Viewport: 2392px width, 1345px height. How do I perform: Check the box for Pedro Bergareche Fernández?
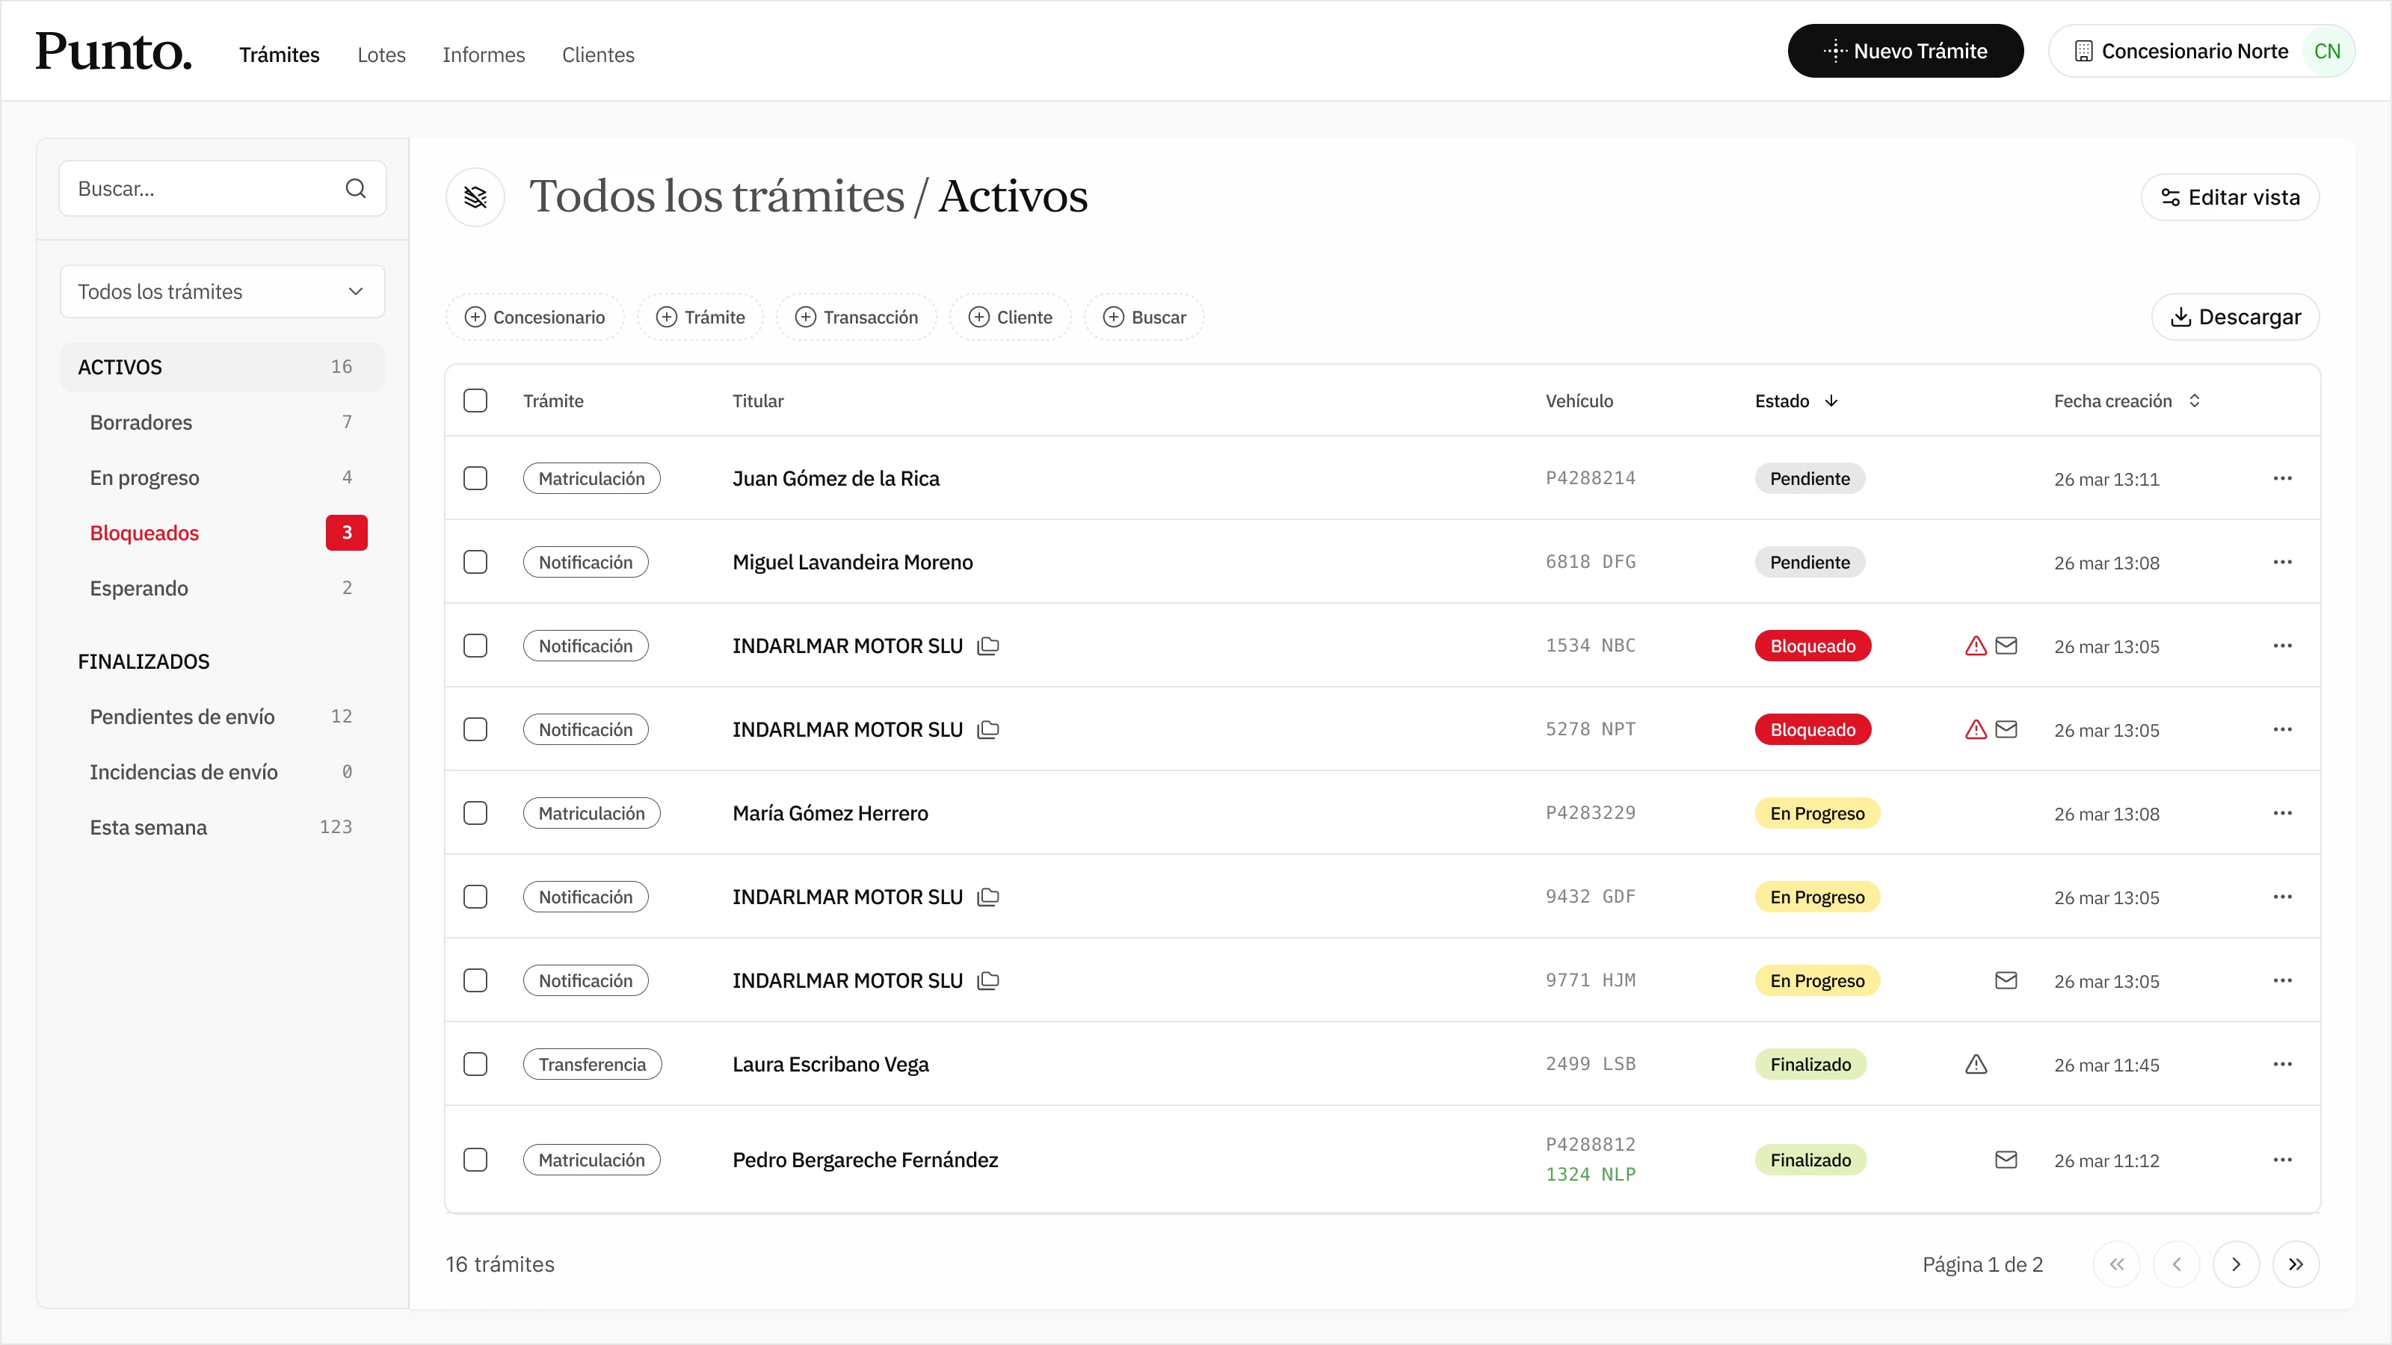[x=475, y=1160]
